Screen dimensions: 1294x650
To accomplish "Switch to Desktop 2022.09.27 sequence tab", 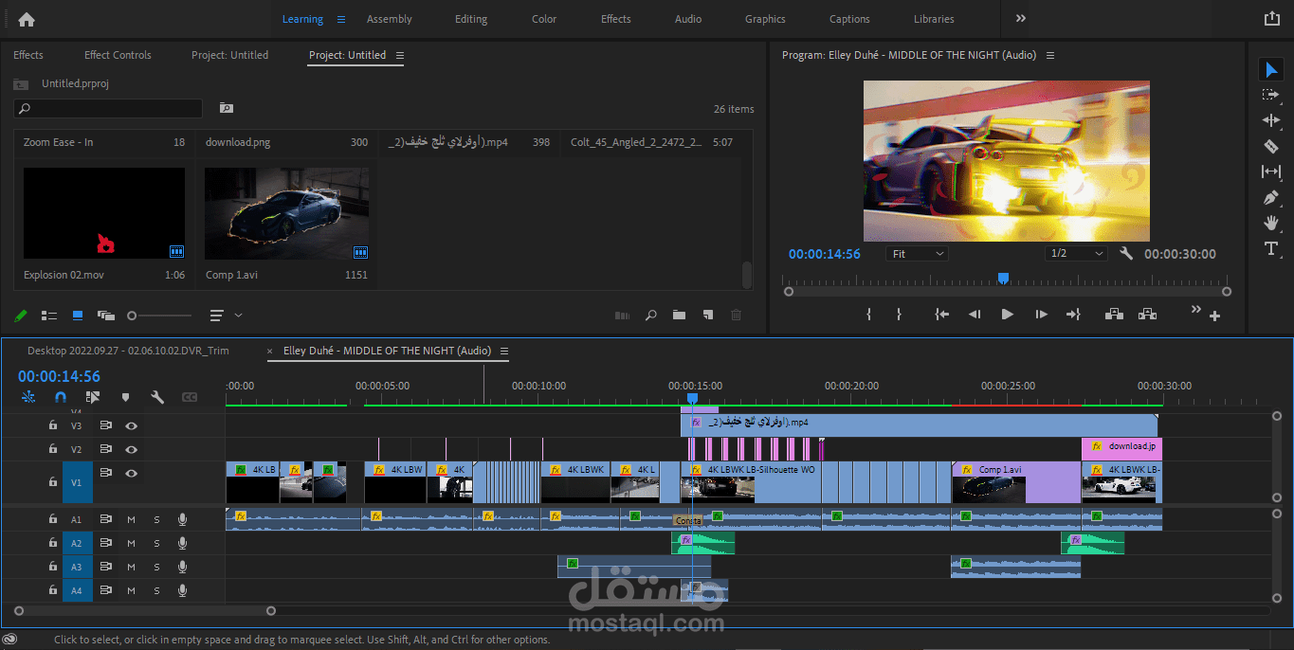I will point(128,351).
